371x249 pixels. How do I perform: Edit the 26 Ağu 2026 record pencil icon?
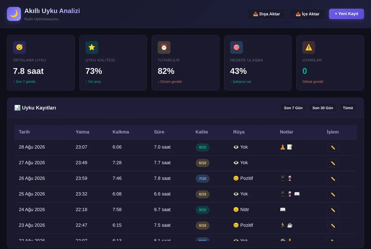[x=333, y=179]
